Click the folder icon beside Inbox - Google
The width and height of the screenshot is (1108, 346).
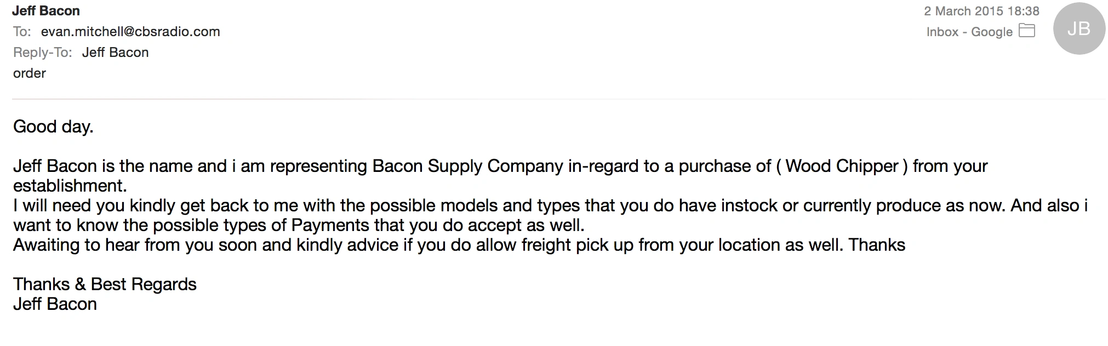(1026, 31)
